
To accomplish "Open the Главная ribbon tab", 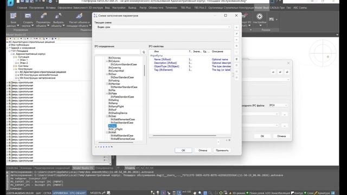I will coord(22,8).
